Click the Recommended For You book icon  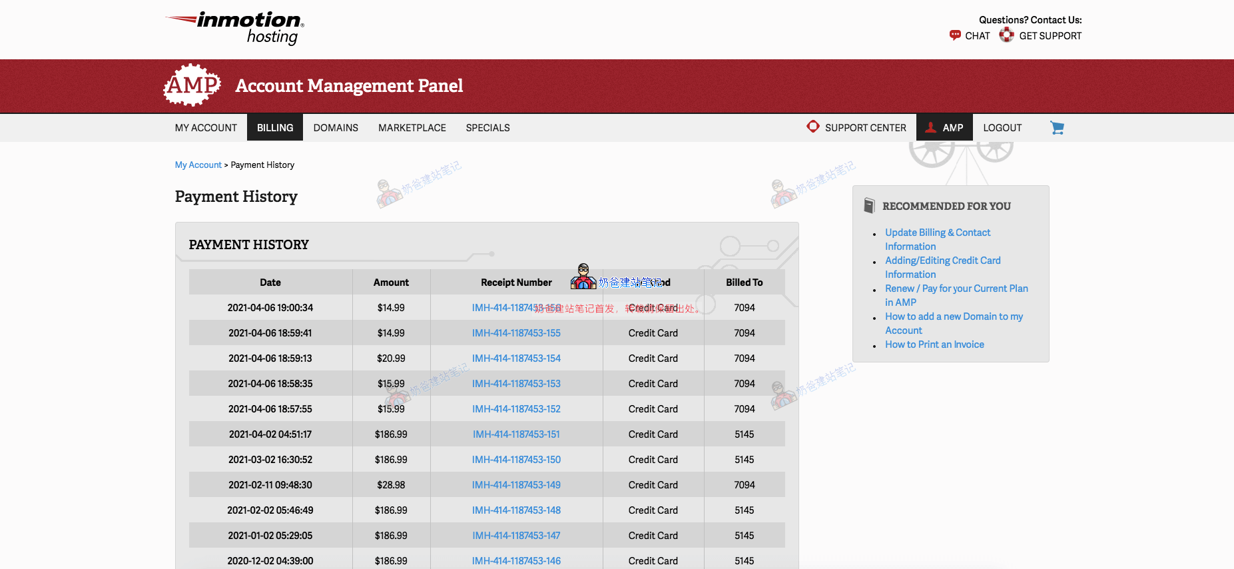[869, 206]
